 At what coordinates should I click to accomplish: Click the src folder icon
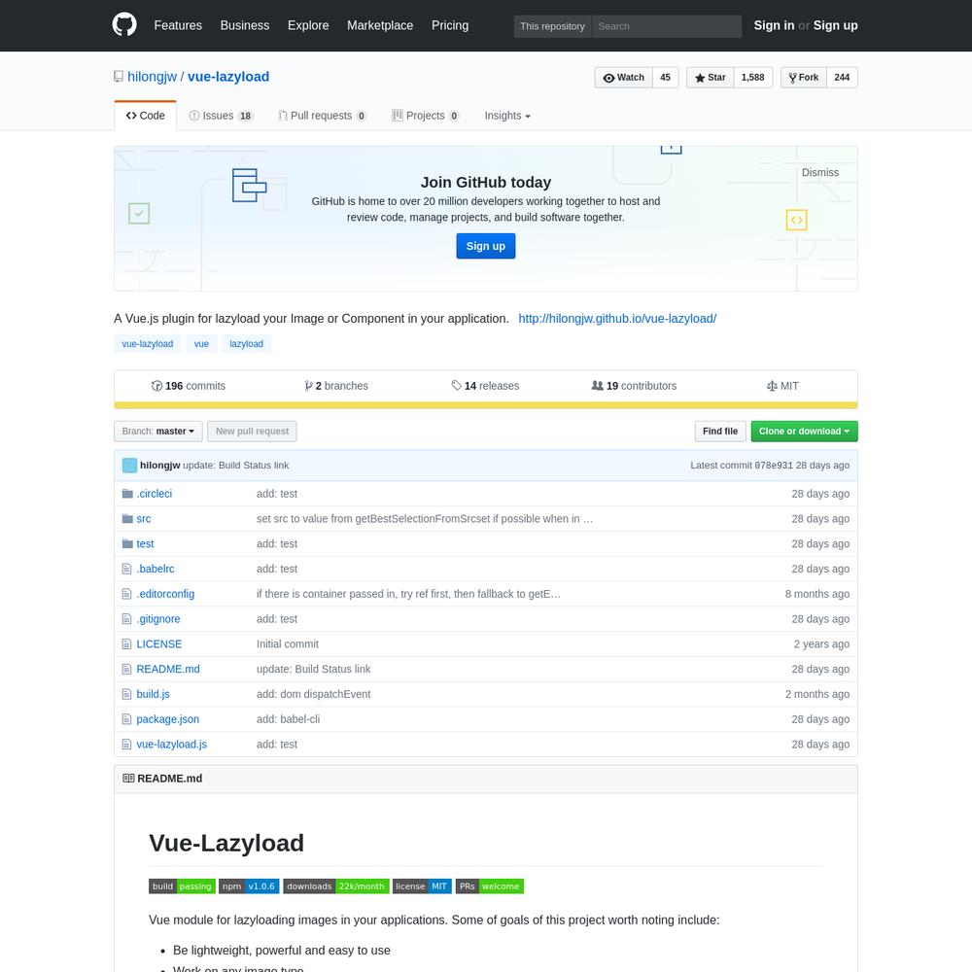pyautogui.click(x=127, y=519)
